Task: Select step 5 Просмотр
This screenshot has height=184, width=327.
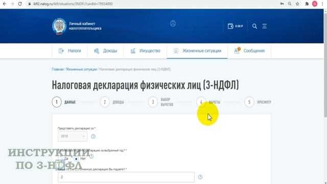Action: click(x=258, y=102)
